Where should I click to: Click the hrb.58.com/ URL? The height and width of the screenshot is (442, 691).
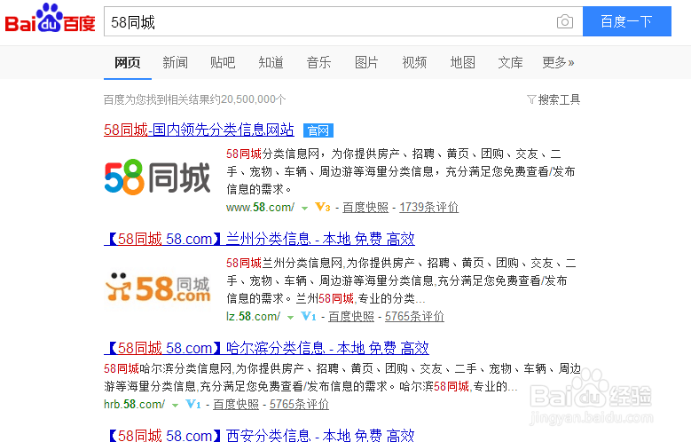coord(135,404)
